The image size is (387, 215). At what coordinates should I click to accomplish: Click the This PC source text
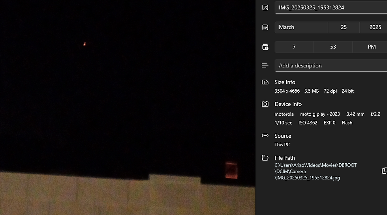(282, 145)
